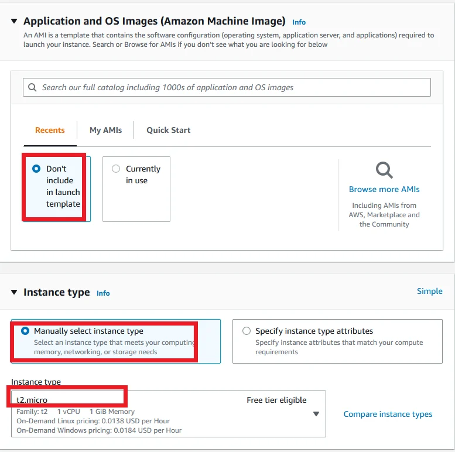
Task: Click the large Browse more AMIs magnifier icon
Action: coord(384,170)
